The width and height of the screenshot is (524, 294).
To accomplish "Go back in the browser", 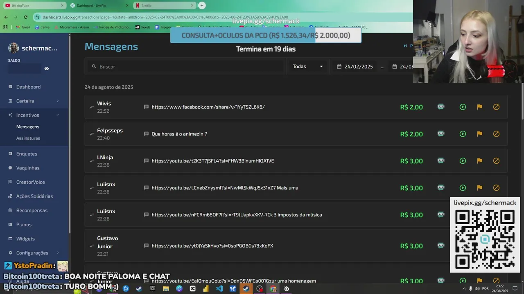I will point(6,17).
